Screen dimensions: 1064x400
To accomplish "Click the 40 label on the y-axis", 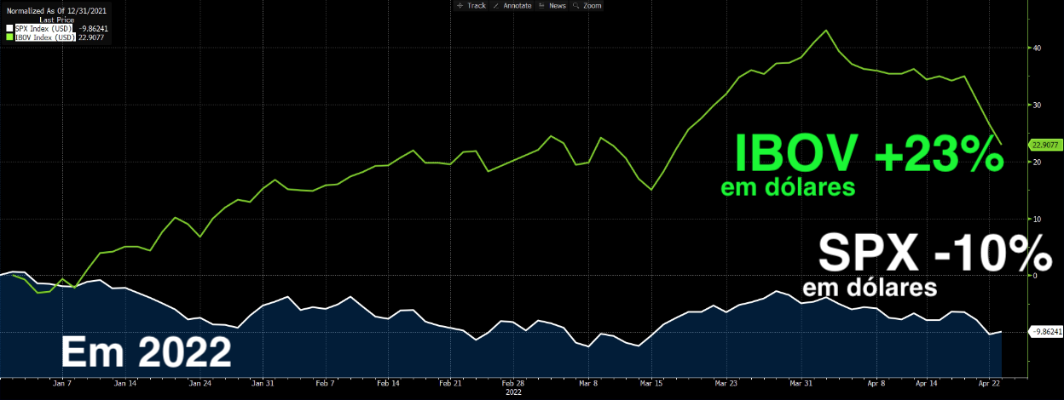I will click(x=1038, y=49).
